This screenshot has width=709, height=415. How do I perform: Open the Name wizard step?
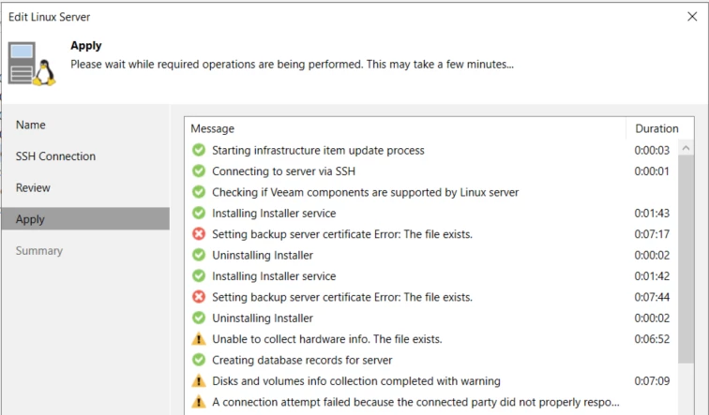[x=31, y=125]
